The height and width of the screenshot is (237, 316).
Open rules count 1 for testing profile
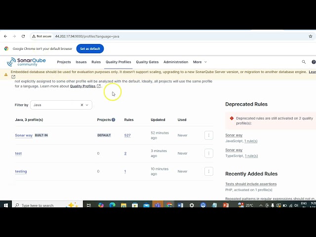(125, 171)
